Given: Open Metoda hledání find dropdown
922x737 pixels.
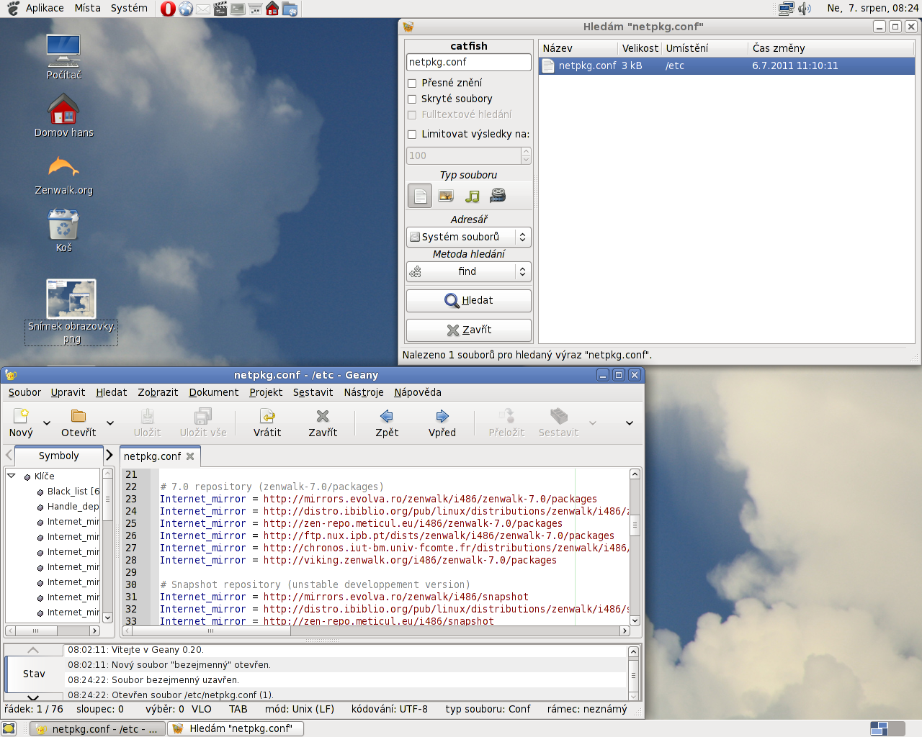Looking at the screenshot, I should click(469, 271).
